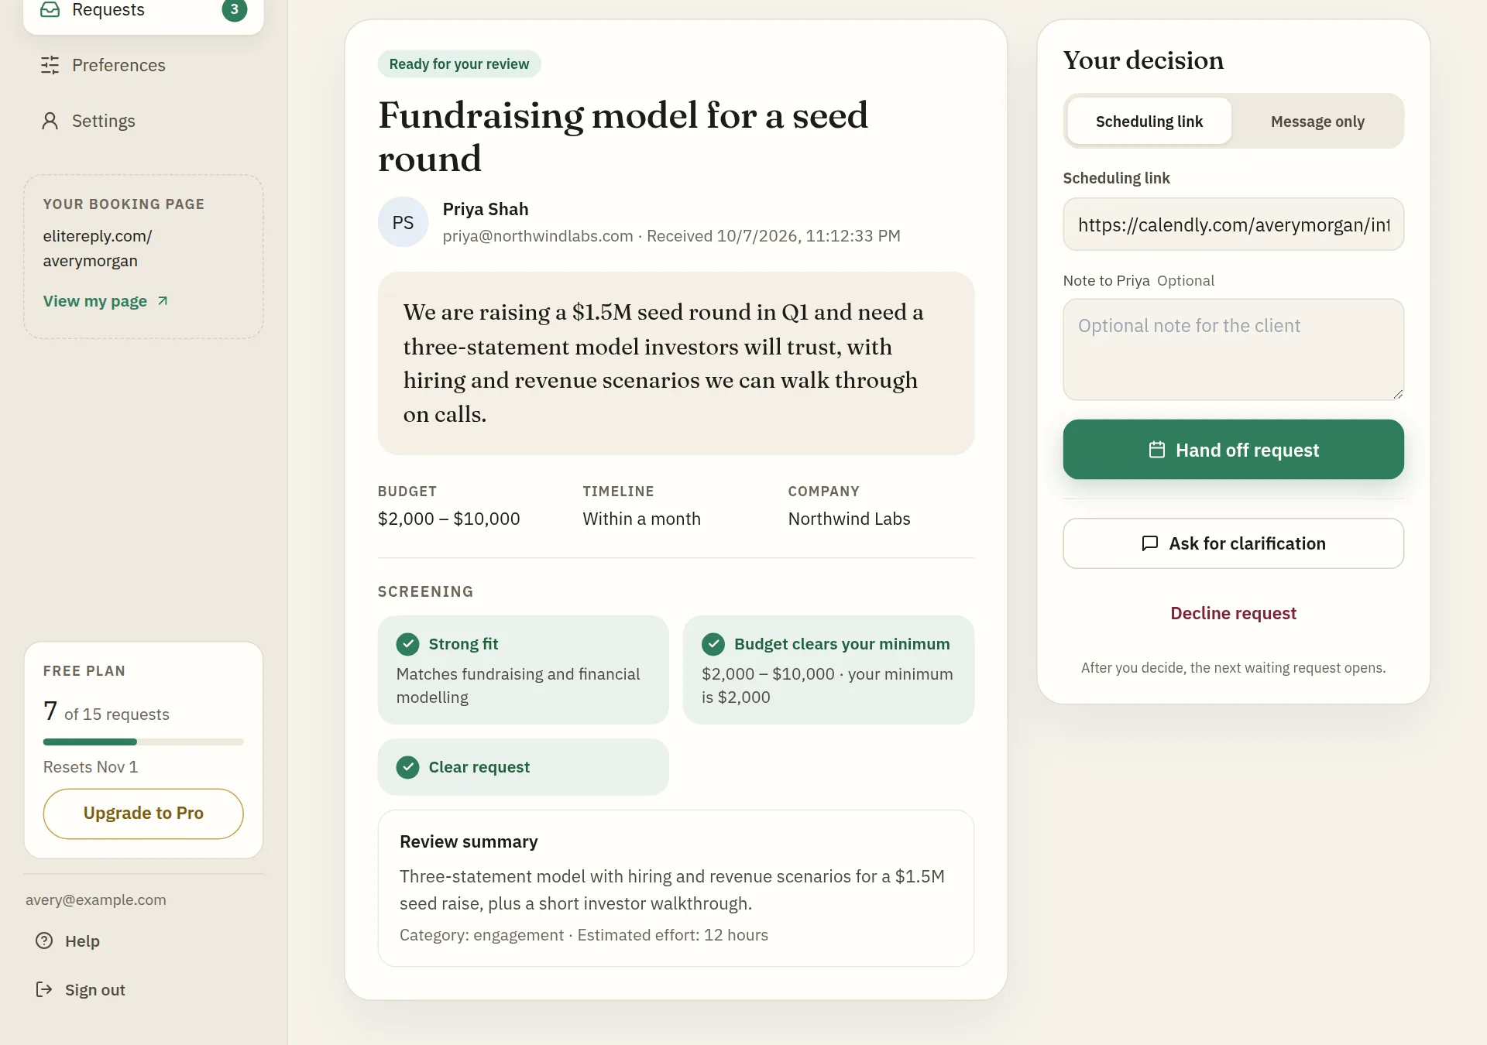1487x1045 pixels.
Task: Click the Preferences sliders icon
Action: 50,65
